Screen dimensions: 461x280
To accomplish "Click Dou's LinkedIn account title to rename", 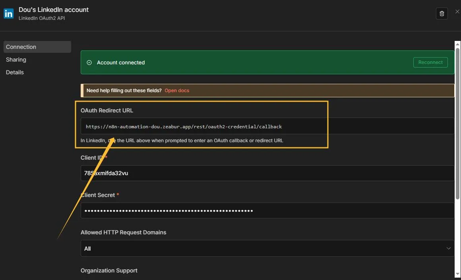I will click(x=54, y=10).
